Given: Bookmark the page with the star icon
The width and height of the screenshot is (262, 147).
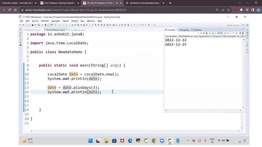Looking at the screenshot, I should (x=228, y=10).
